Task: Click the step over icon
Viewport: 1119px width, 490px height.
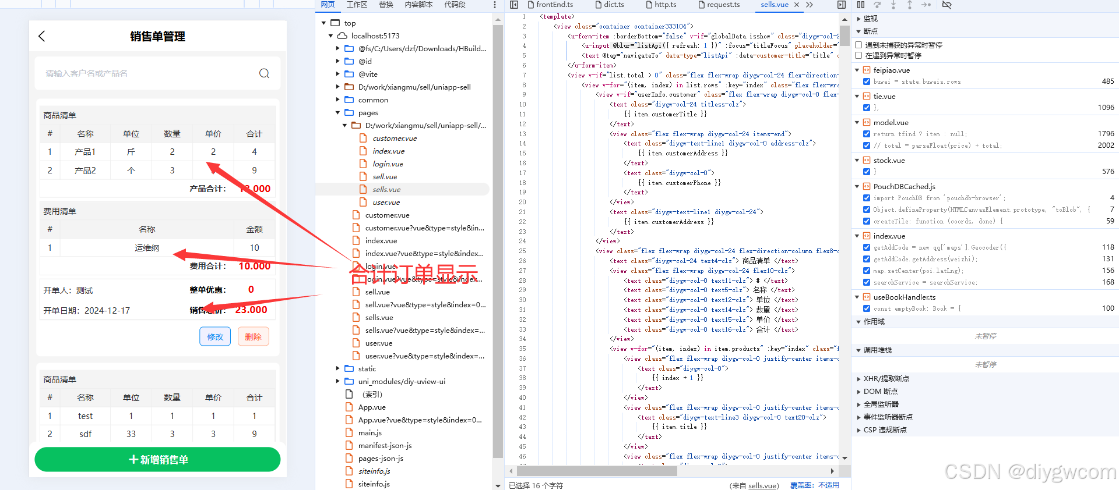Action: click(x=877, y=5)
